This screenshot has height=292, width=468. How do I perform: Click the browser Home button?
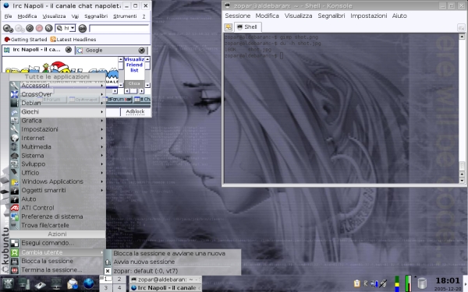[x=48, y=28]
